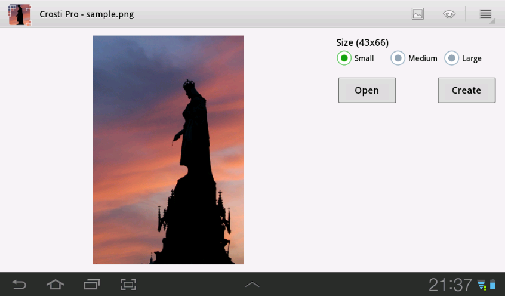Tap the Wi-Fi signal status icon
Viewport: 505px width, 296px height.
482,285
